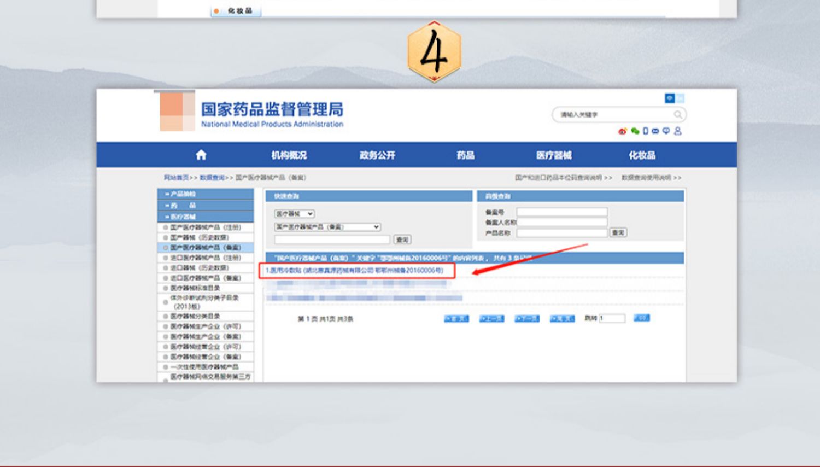Select 国产医疗器械产品（备案） in the sidebar
This screenshot has height=467, width=820.
click(x=206, y=248)
